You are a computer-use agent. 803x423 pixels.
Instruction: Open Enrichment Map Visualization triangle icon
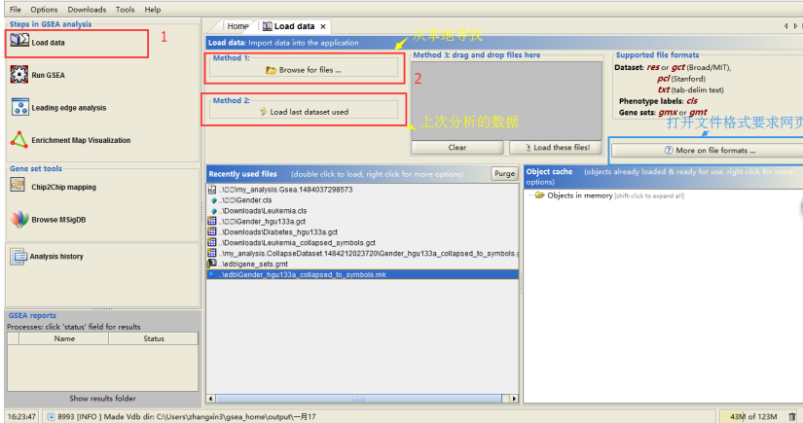[18, 140]
